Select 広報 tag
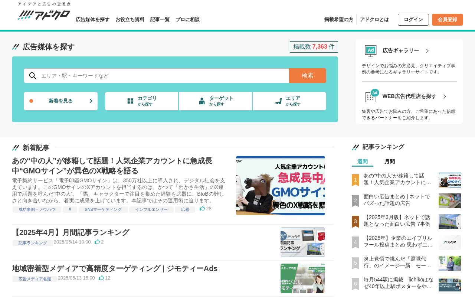This screenshot has width=475, height=297. click(x=185, y=209)
